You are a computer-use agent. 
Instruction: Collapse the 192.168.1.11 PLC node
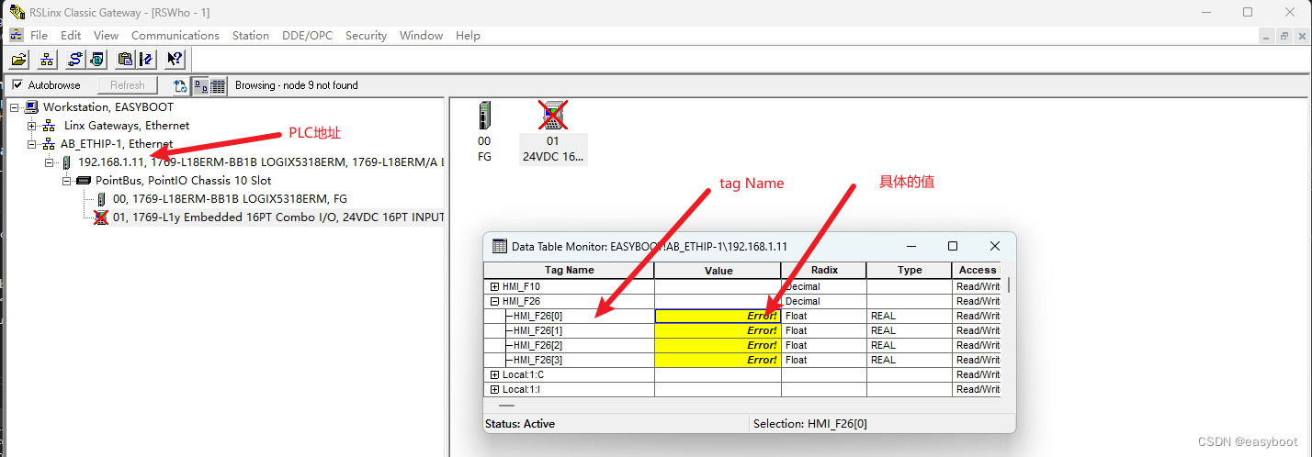click(x=50, y=162)
